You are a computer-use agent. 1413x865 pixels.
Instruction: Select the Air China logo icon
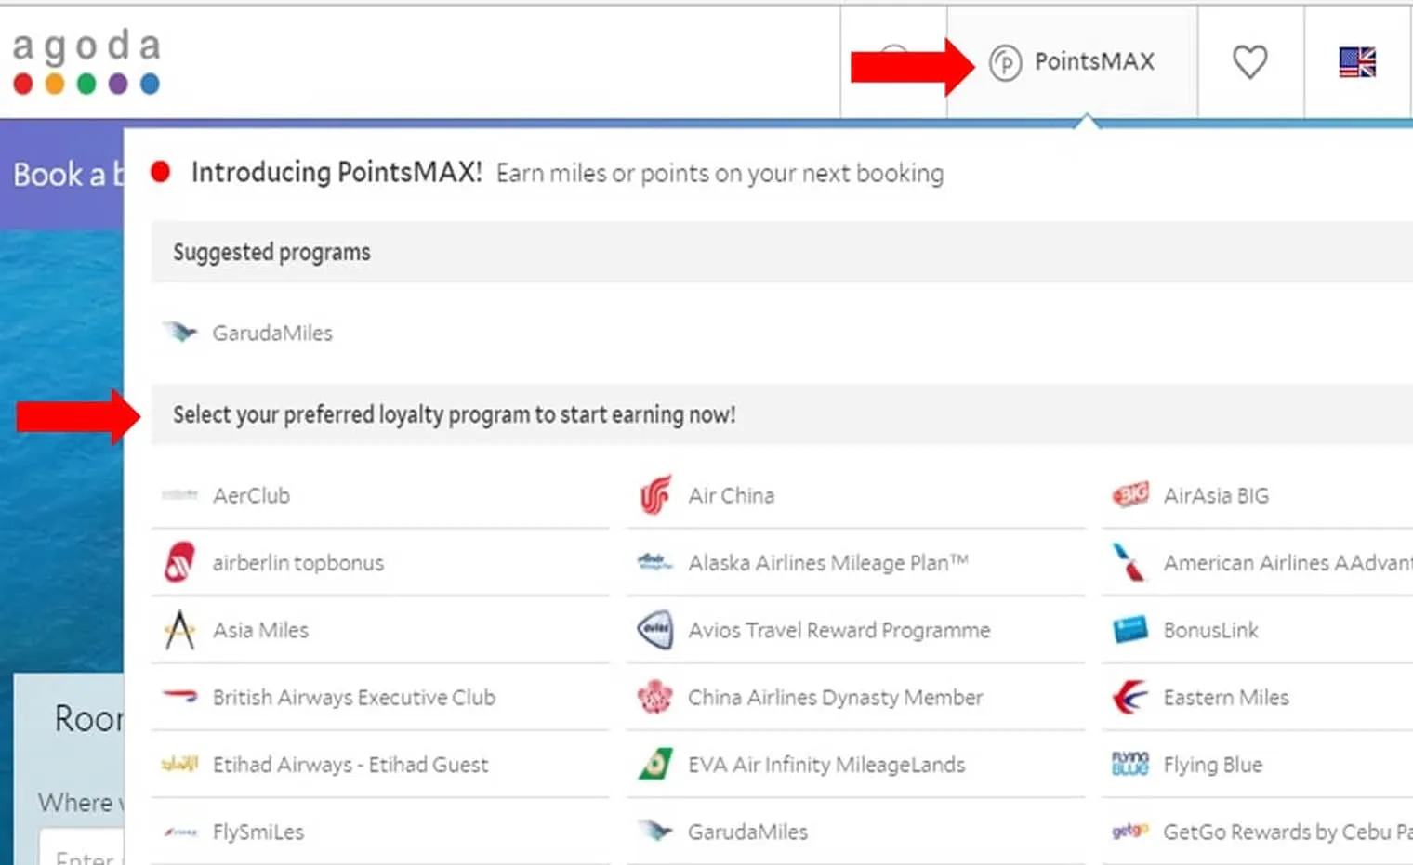click(x=655, y=495)
